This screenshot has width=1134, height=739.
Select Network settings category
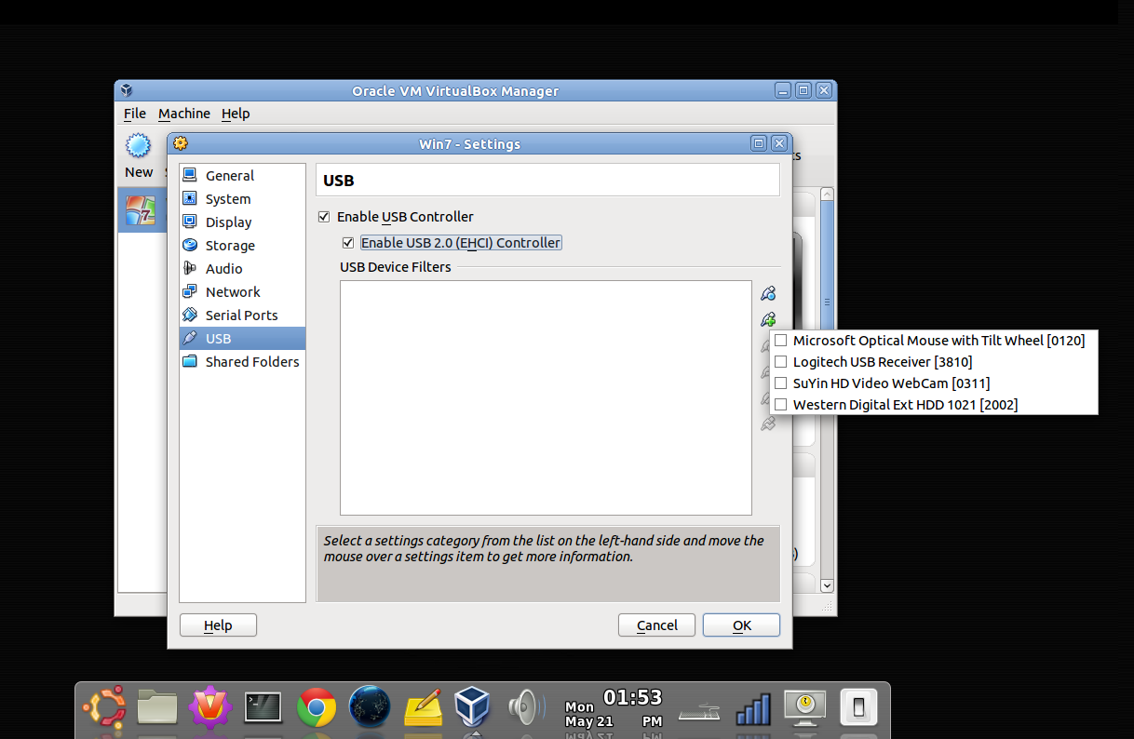click(x=242, y=292)
